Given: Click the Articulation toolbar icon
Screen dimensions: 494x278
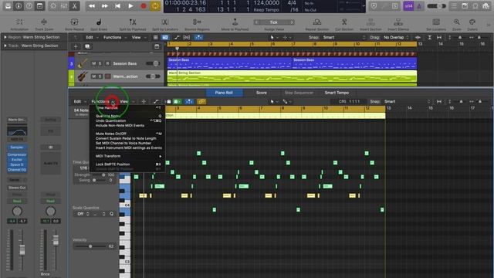Looking at the screenshot, I should coord(19,22).
